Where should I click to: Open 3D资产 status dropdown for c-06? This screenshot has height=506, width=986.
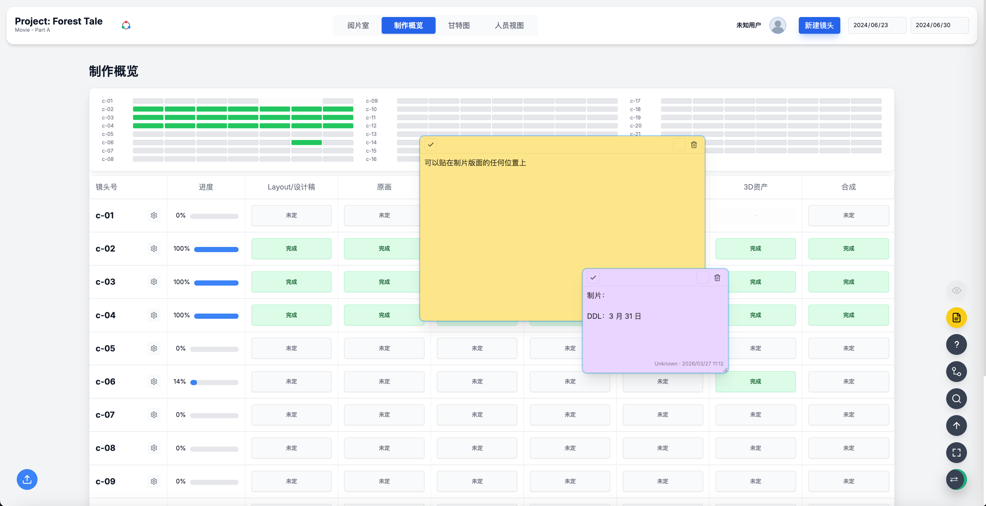pos(755,382)
